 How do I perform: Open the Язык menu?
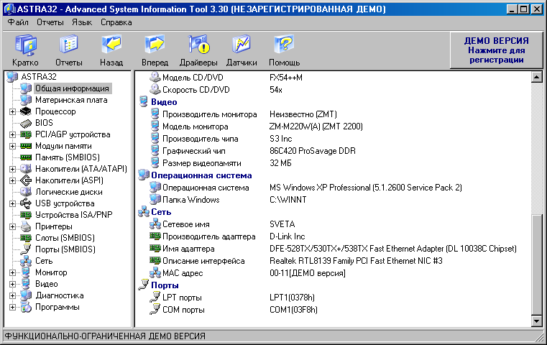82,22
